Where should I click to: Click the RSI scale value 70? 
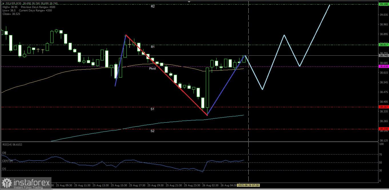[380, 154]
